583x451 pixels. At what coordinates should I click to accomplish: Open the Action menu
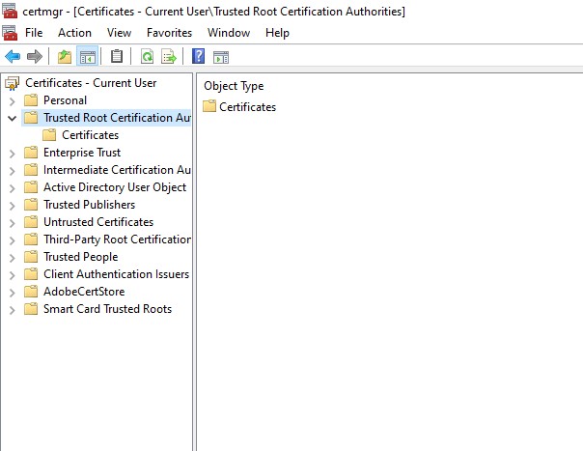click(74, 33)
